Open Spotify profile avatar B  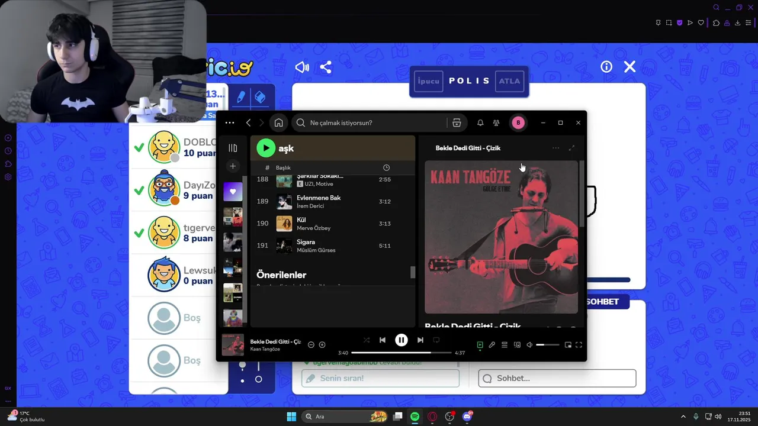coord(518,122)
